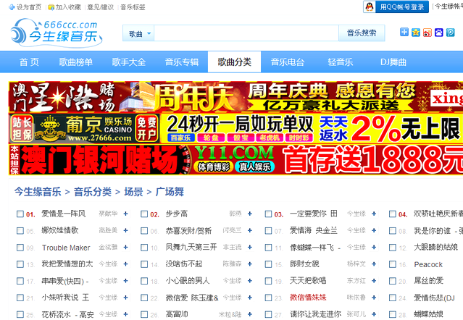Click the blue plus share icon
The height and width of the screenshot is (320, 463).
(x=404, y=33)
